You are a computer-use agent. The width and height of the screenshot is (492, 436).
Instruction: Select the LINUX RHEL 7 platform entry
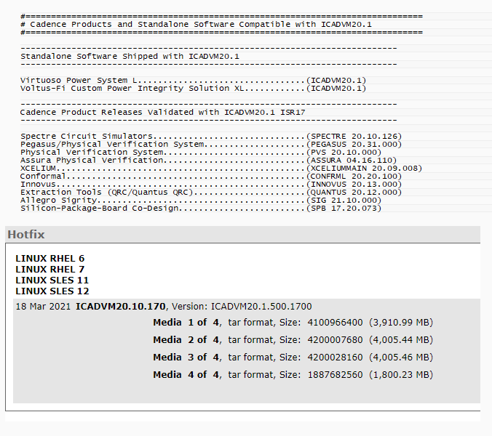click(x=50, y=270)
